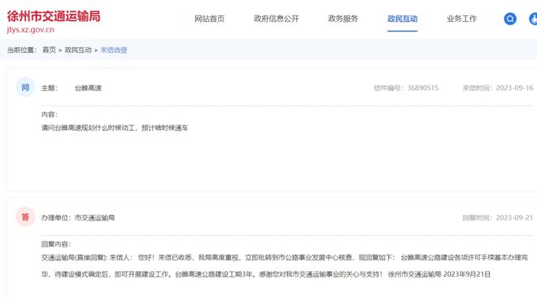Screen dimensions: 537x297
Task: Click the 回复内容 label
Action: tap(56, 244)
